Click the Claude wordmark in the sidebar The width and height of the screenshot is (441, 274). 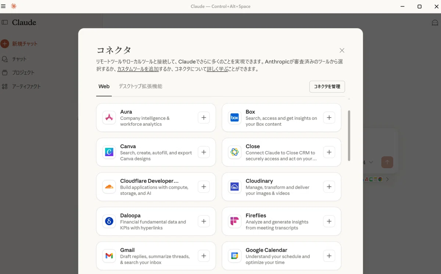pos(24,22)
